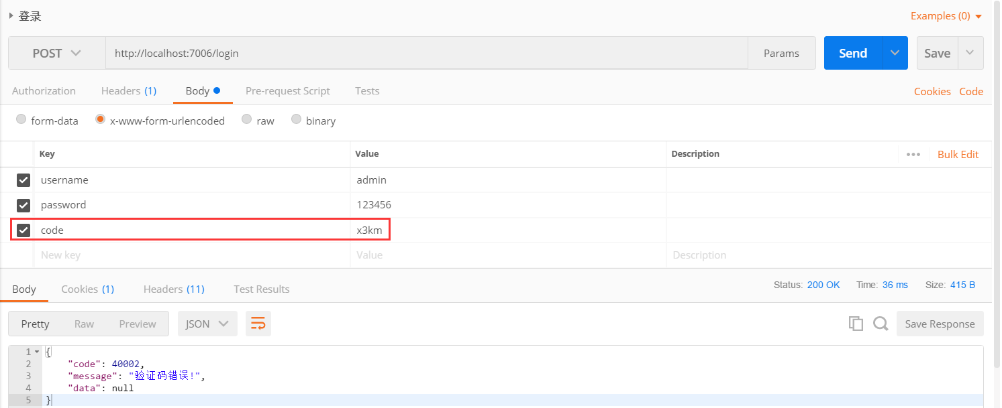The width and height of the screenshot is (1002, 408).
Task: Toggle line wrap in response viewer
Action: 258,324
